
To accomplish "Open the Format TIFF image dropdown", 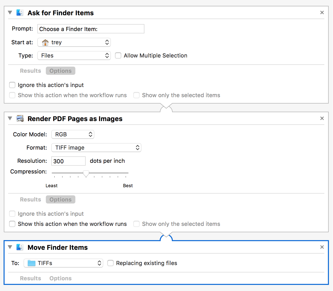I will 96,148.
